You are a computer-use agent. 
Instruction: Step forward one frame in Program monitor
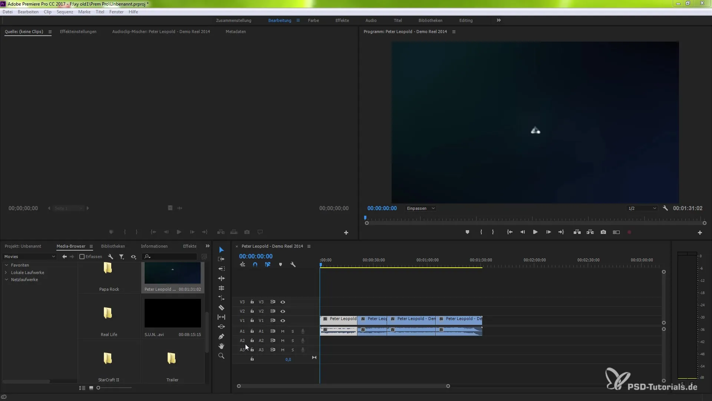click(x=548, y=232)
